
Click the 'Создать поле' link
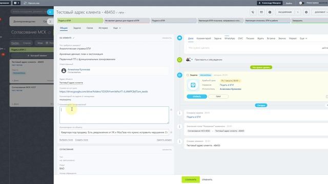(x=81, y=140)
